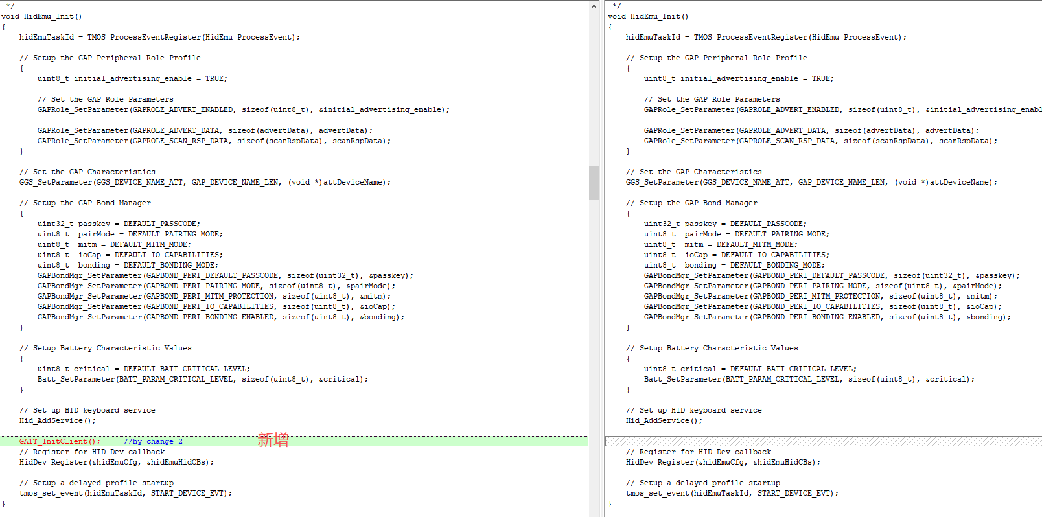Image resolution: width=1042 pixels, height=517 pixels.
Task: Select "// Set the GAP Role Parameters" in right pane
Action: (x=712, y=99)
